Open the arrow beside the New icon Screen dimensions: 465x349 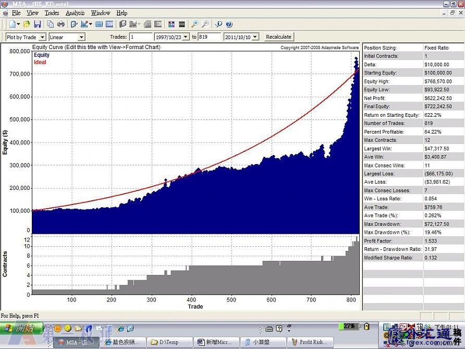[18, 24]
